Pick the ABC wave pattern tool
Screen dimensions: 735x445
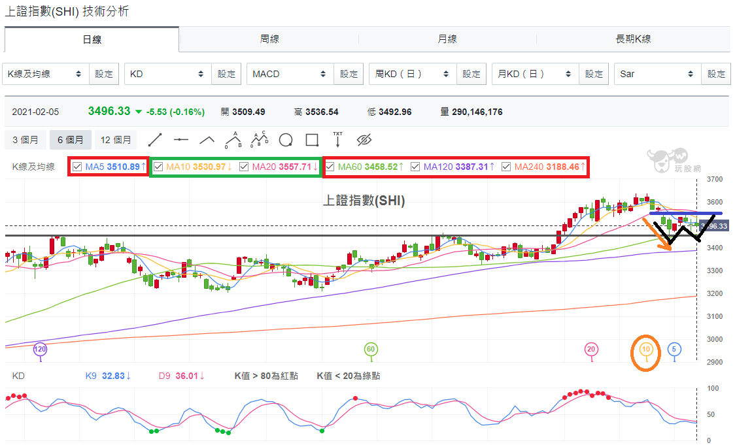coord(233,140)
